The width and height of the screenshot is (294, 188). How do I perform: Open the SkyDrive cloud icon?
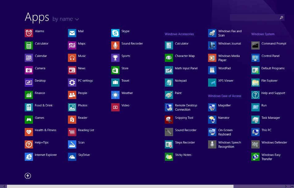[x=72, y=157]
